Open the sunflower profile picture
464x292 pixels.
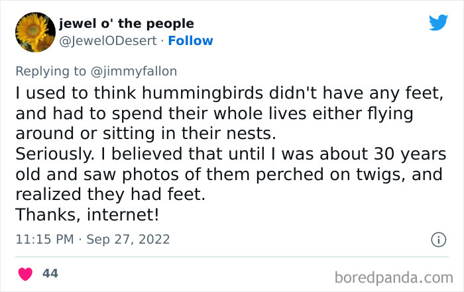34,32
